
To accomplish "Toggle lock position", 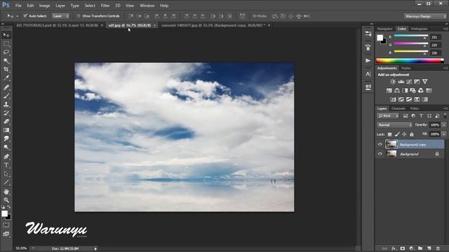I will point(404,134).
